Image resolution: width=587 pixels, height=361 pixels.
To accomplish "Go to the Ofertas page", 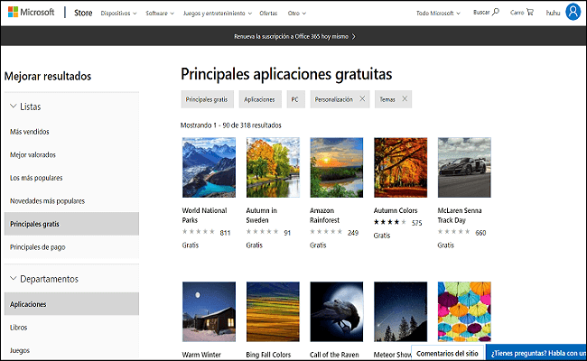I will tap(268, 14).
